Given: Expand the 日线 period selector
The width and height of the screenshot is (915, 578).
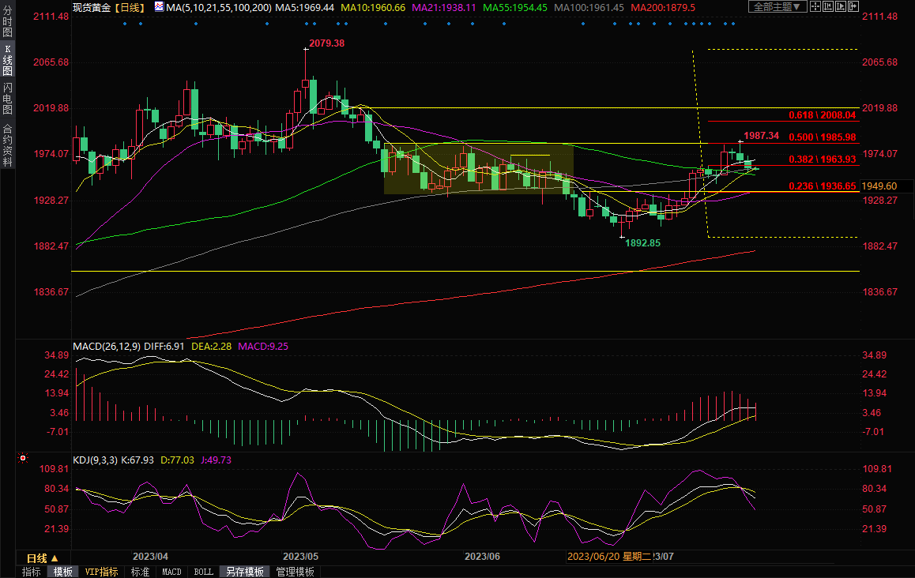Looking at the screenshot, I should pyautogui.click(x=43, y=557).
